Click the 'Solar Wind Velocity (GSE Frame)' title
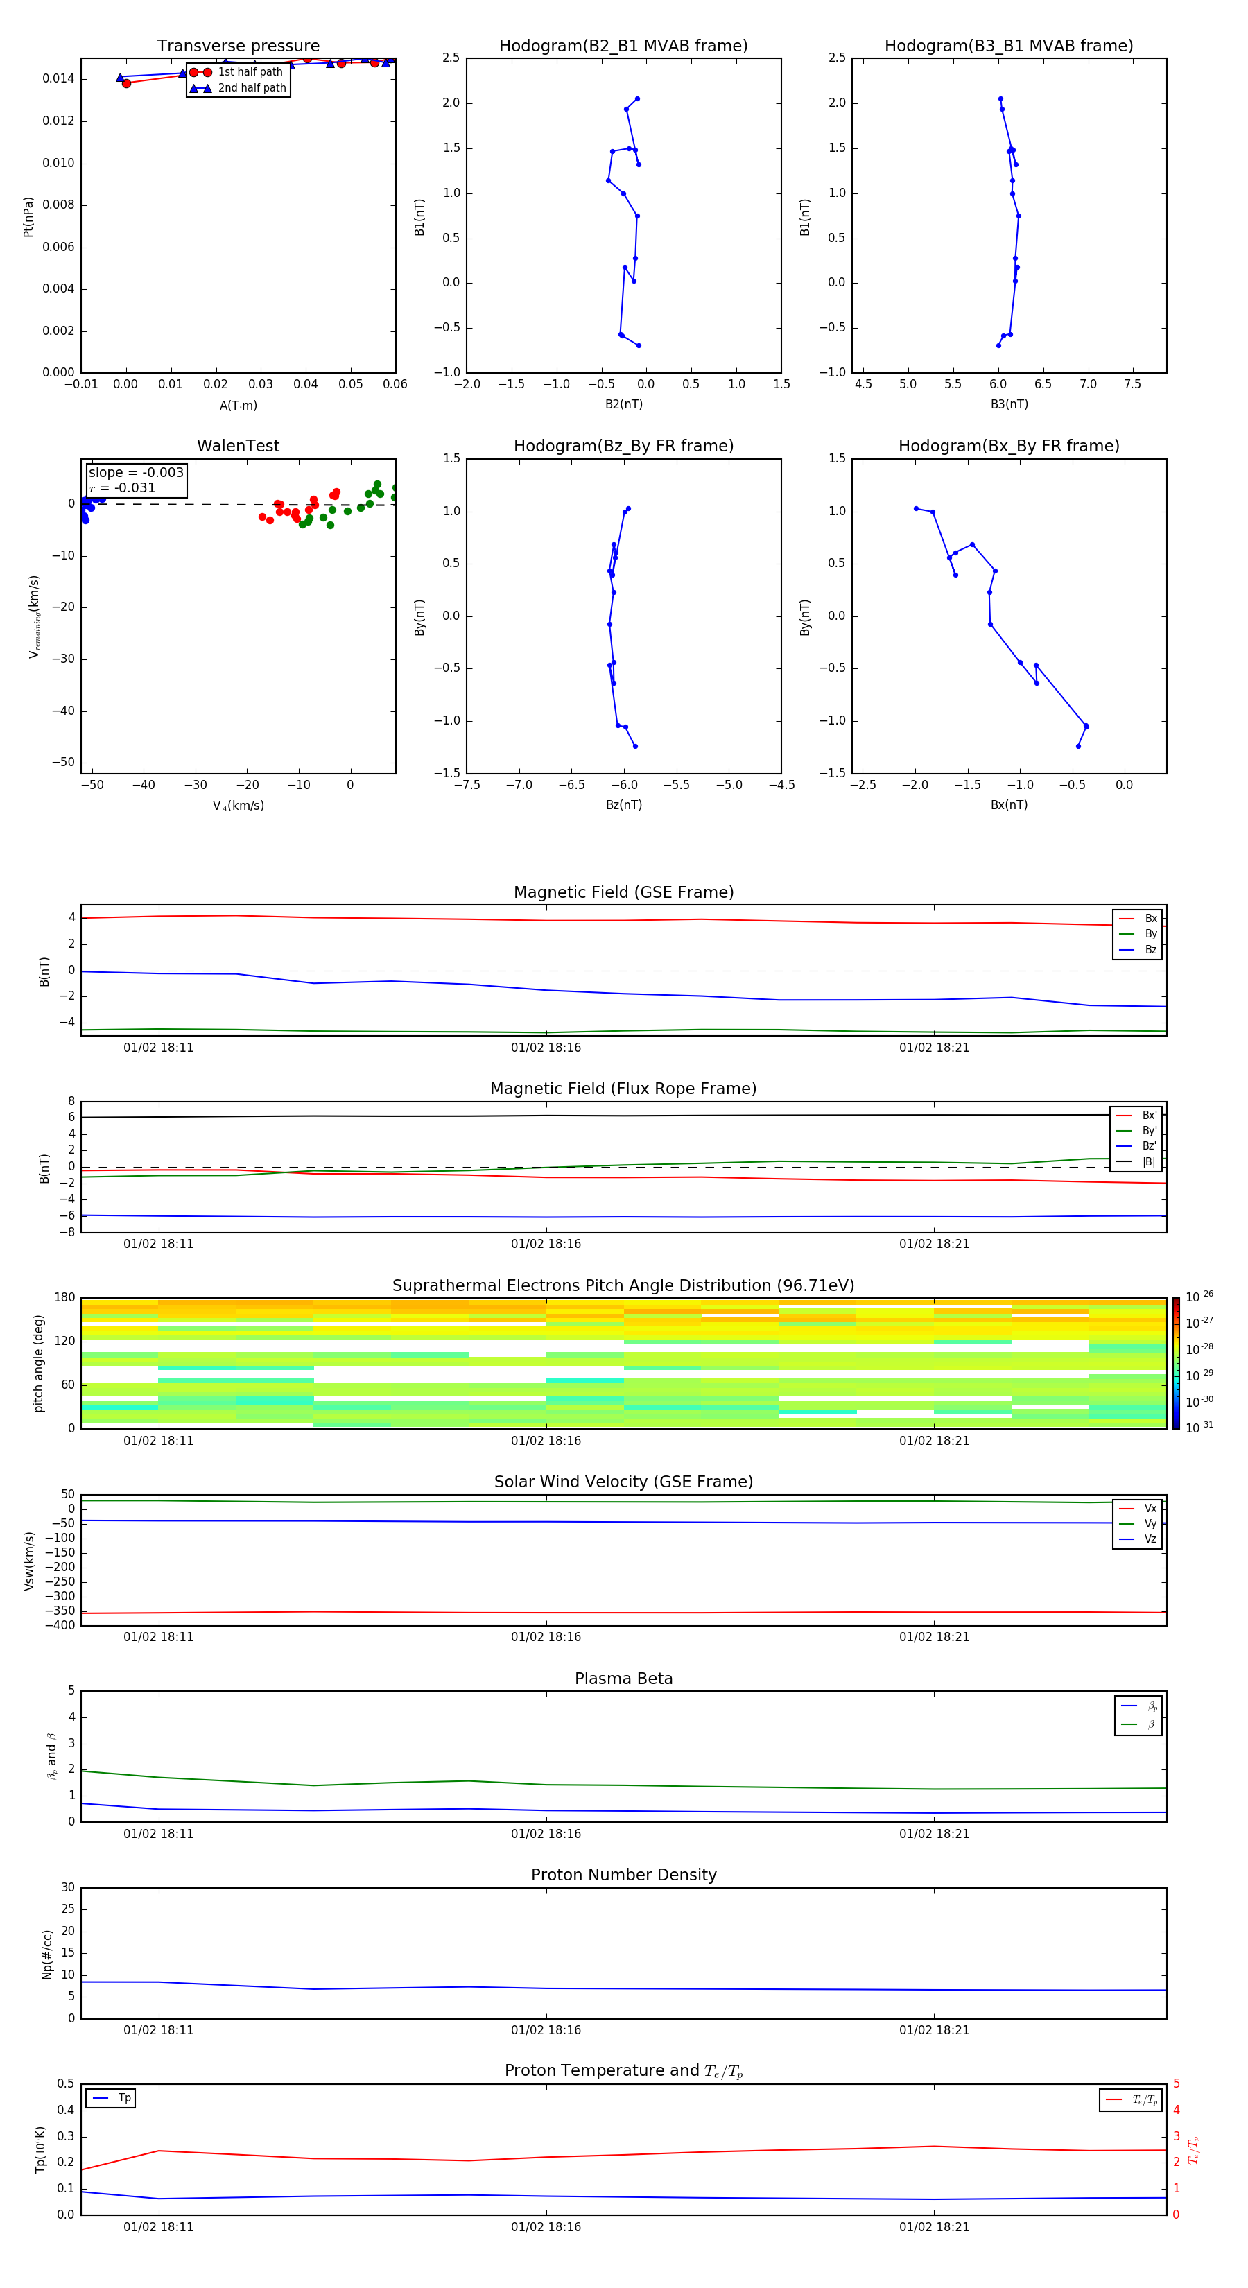Image resolution: width=1248 pixels, height=2288 pixels. (623, 1482)
